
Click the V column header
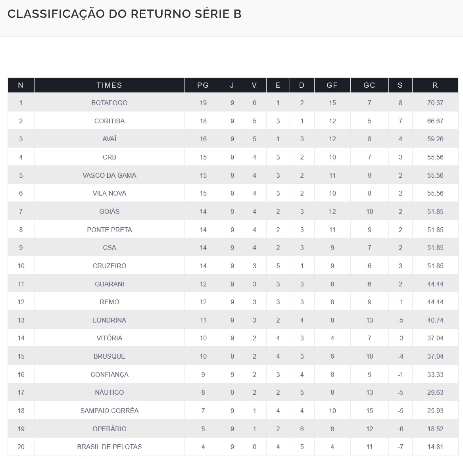point(254,85)
